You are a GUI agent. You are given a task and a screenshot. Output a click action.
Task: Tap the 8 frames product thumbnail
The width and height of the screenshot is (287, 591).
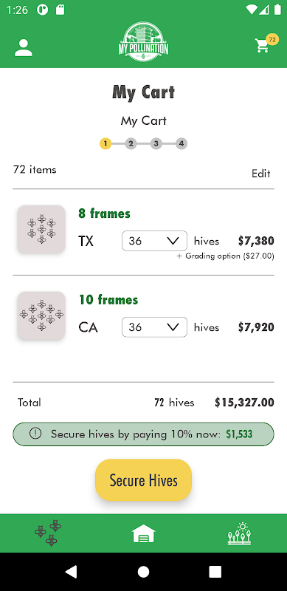point(41,229)
